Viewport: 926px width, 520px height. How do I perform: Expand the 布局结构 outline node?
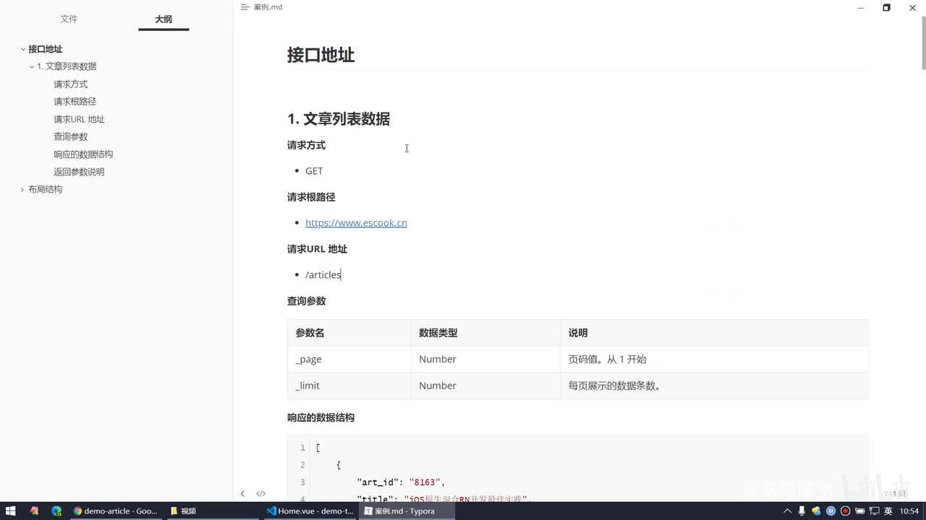pos(23,189)
